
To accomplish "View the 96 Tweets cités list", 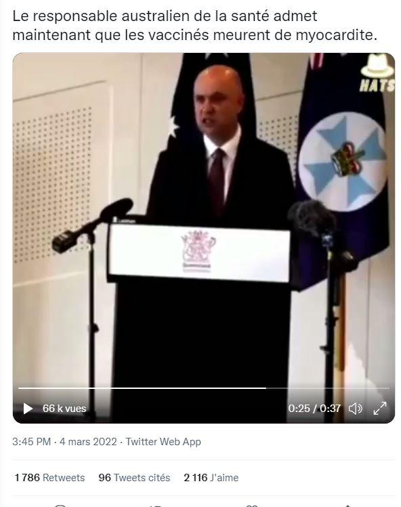I will click(134, 478).
